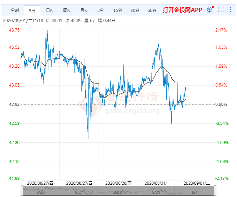Click the 42.82 baseline price label
Viewport: 237px width, 197px height.
pos(14,104)
